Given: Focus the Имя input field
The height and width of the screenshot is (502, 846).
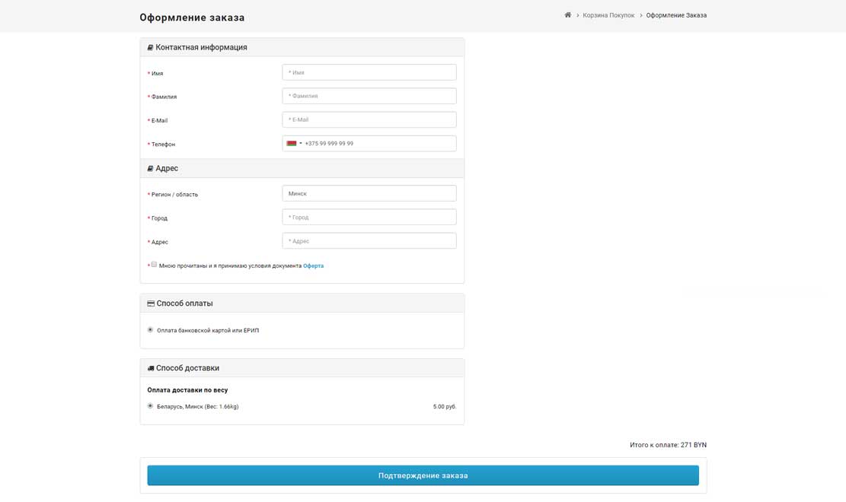Looking at the screenshot, I should click(369, 72).
